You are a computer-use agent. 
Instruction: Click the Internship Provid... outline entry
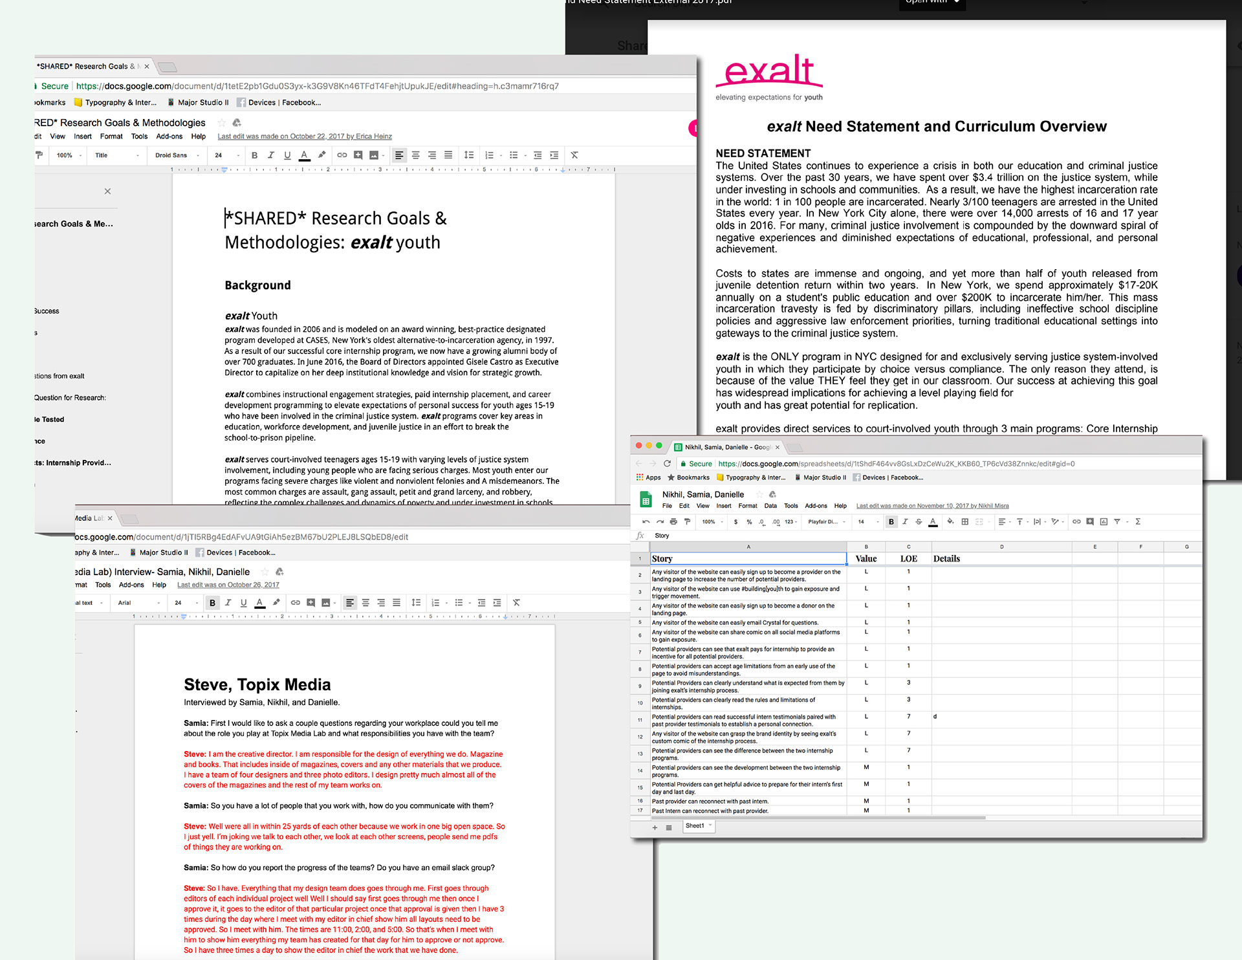pos(72,463)
